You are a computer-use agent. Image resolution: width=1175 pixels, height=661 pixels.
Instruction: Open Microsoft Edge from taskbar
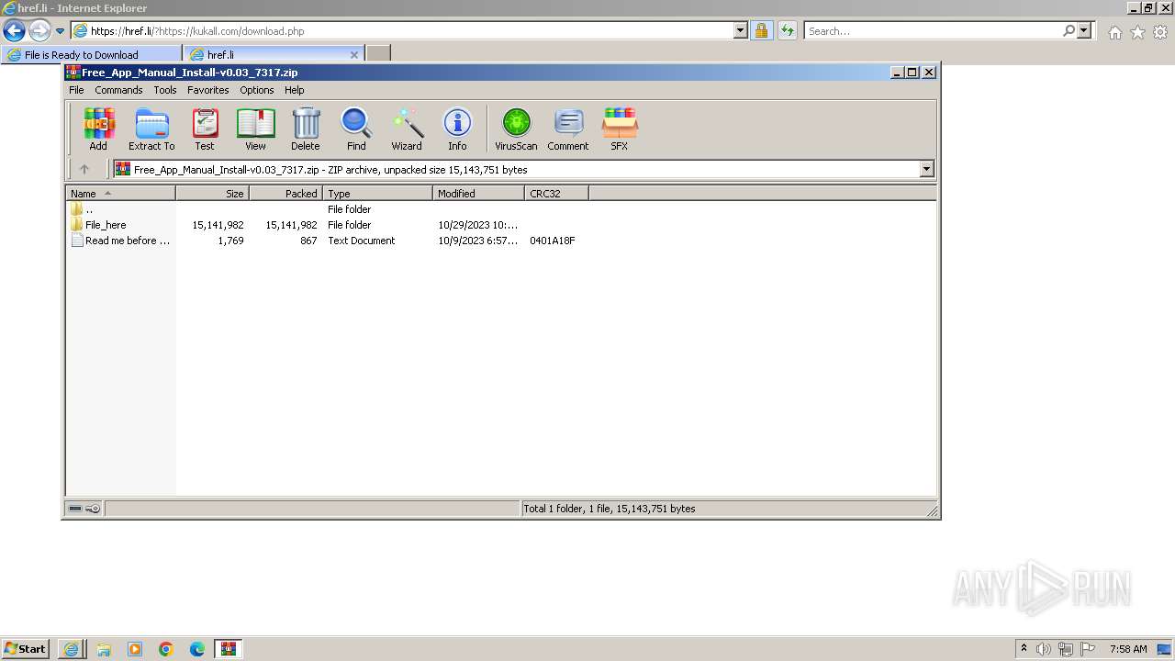coord(197,649)
